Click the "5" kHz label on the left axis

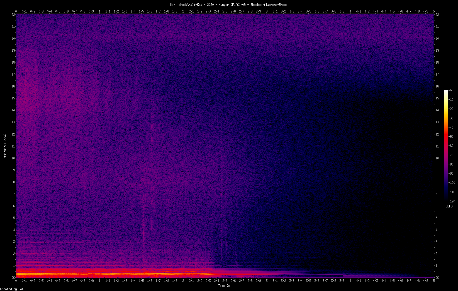[14, 218]
